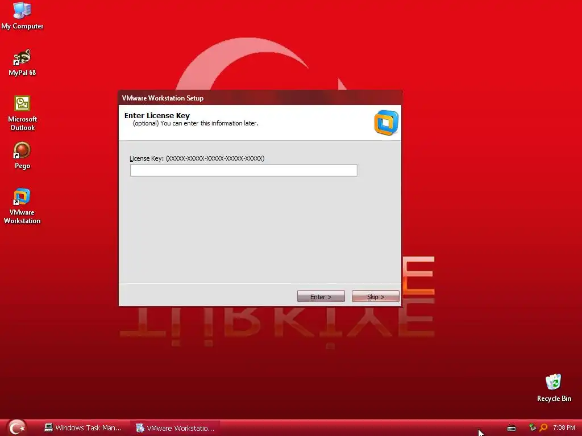Click the Skip > button
The image size is (582, 436).
coord(375,296)
